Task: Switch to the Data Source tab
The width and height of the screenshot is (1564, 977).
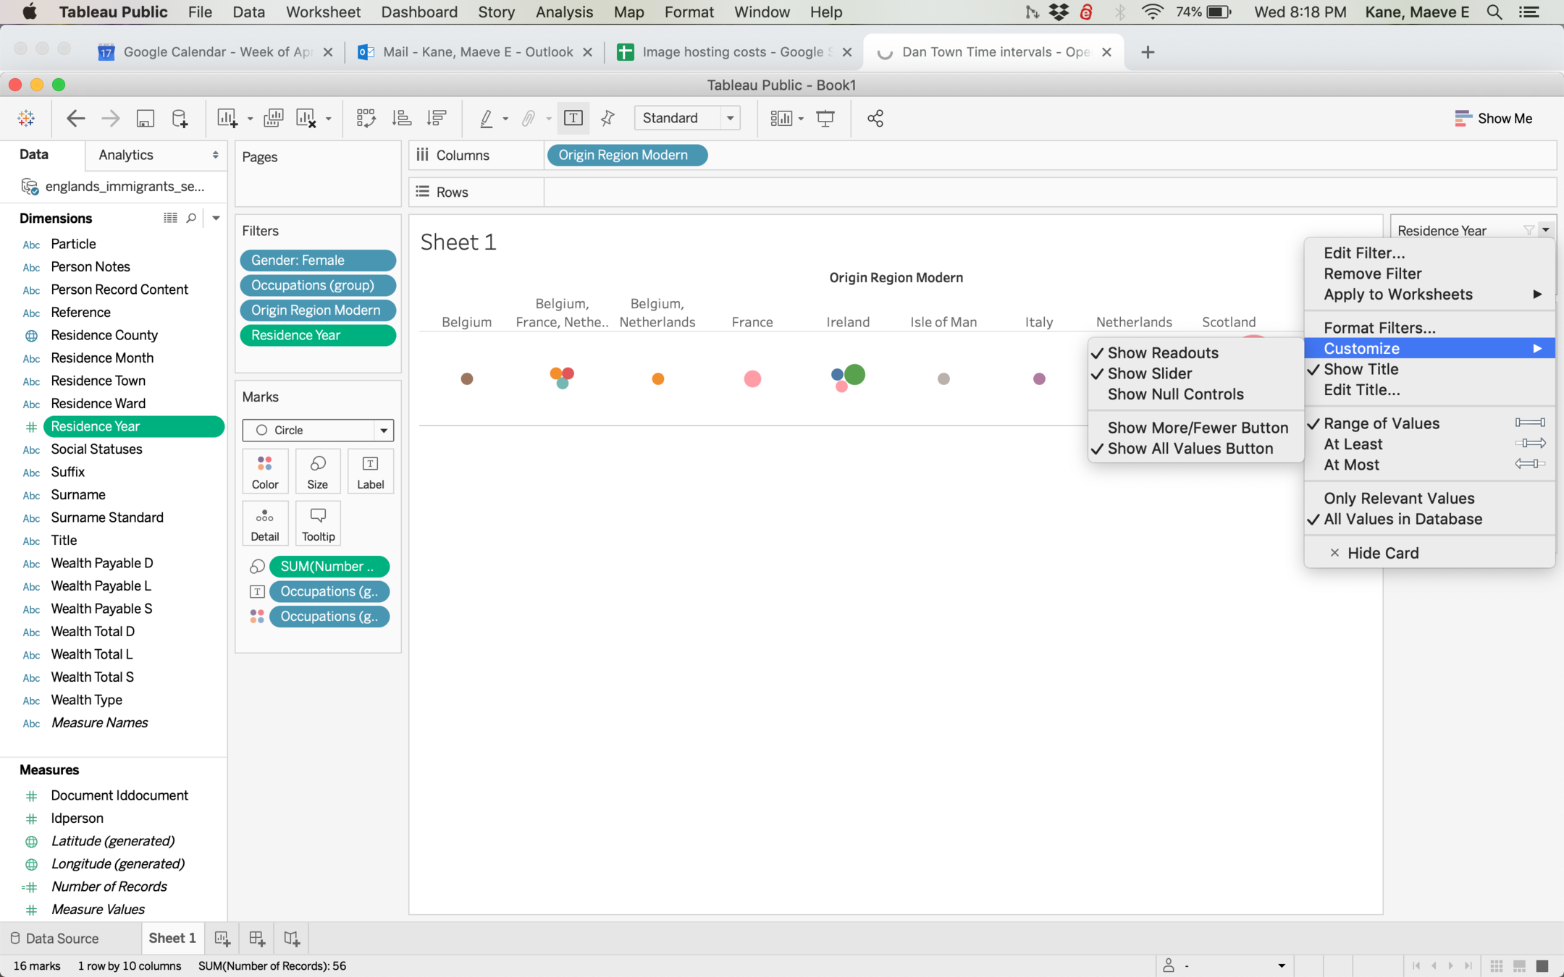Action: (55, 939)
